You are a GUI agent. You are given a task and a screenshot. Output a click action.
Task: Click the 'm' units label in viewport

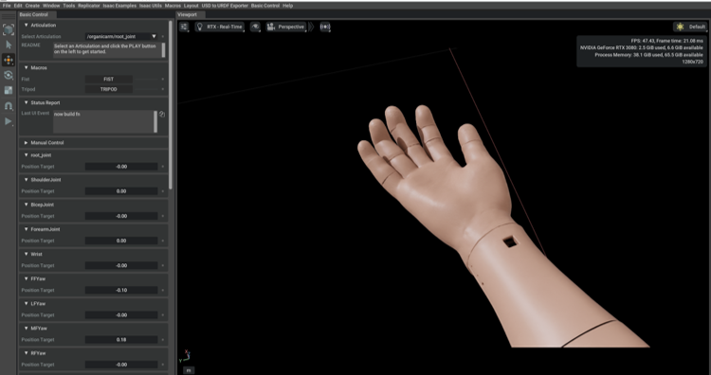(189, 370)
